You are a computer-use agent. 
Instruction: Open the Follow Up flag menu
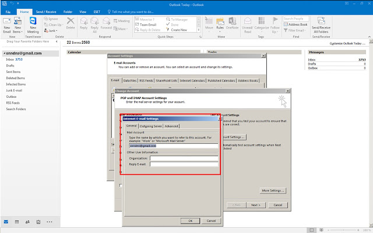point(275,25)
